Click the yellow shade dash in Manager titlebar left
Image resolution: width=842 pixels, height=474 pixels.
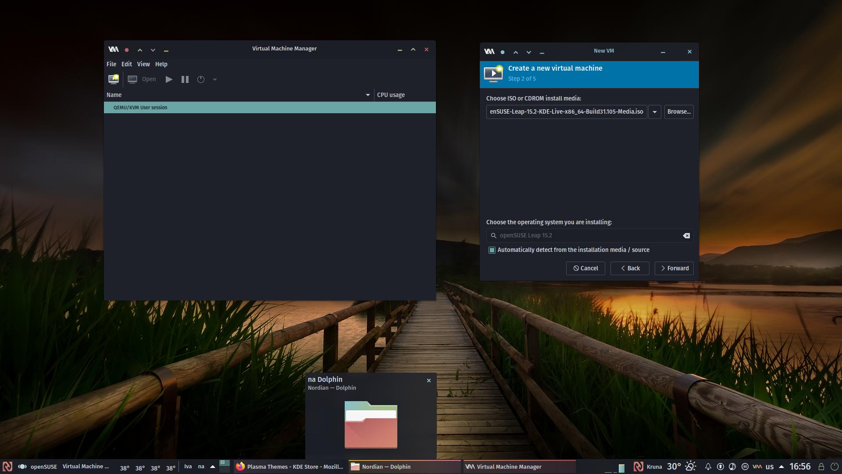166,50
